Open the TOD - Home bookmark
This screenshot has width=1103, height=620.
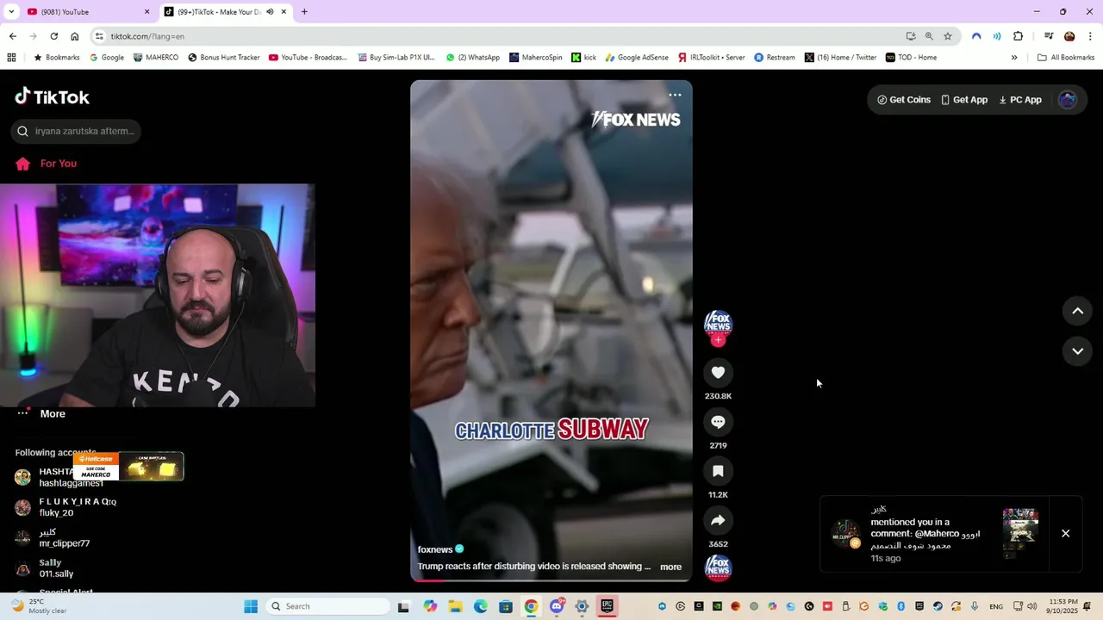[x=912, y=58]
